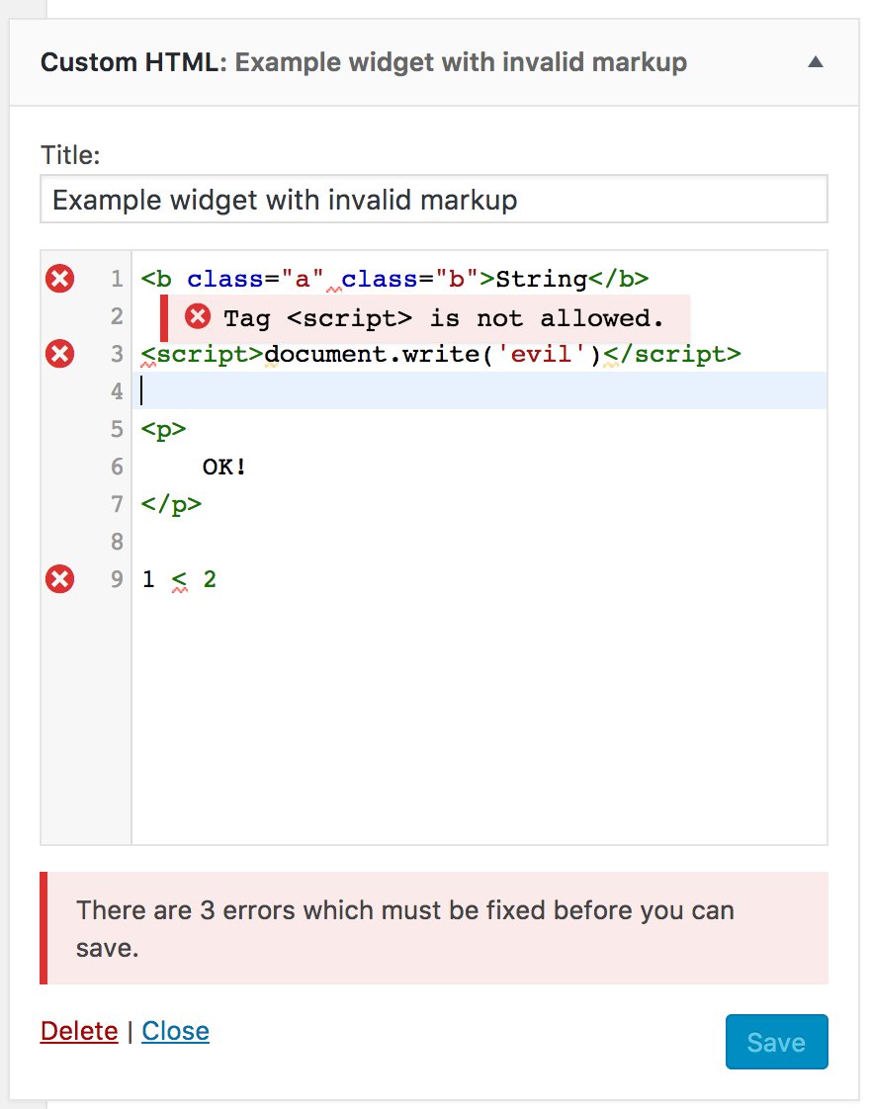The width and height of the screenshot is (872, 1109).
Task: Click the closing </p> tag on line 7
Action: pyautogui.click(x=171, y=504)
